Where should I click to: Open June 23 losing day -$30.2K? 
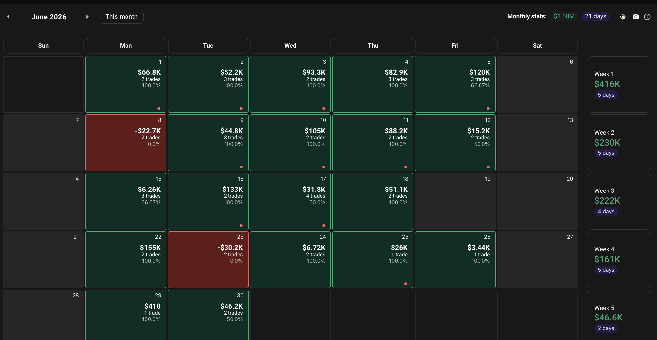tap(208, 260)
